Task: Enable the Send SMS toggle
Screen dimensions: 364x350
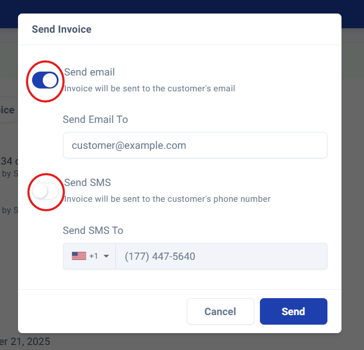Action: point(45,191)
